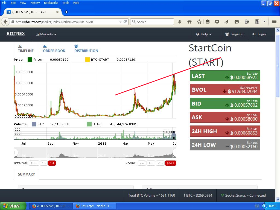Click the Register users icon
The image size is (280, 210).
pyautogui.click(x=227, y=34)
